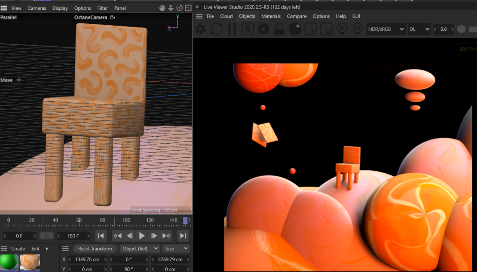Select the pick material M pin icon
Image resolution: width=477 pixels, height=272 pixels.
[358, 29]
